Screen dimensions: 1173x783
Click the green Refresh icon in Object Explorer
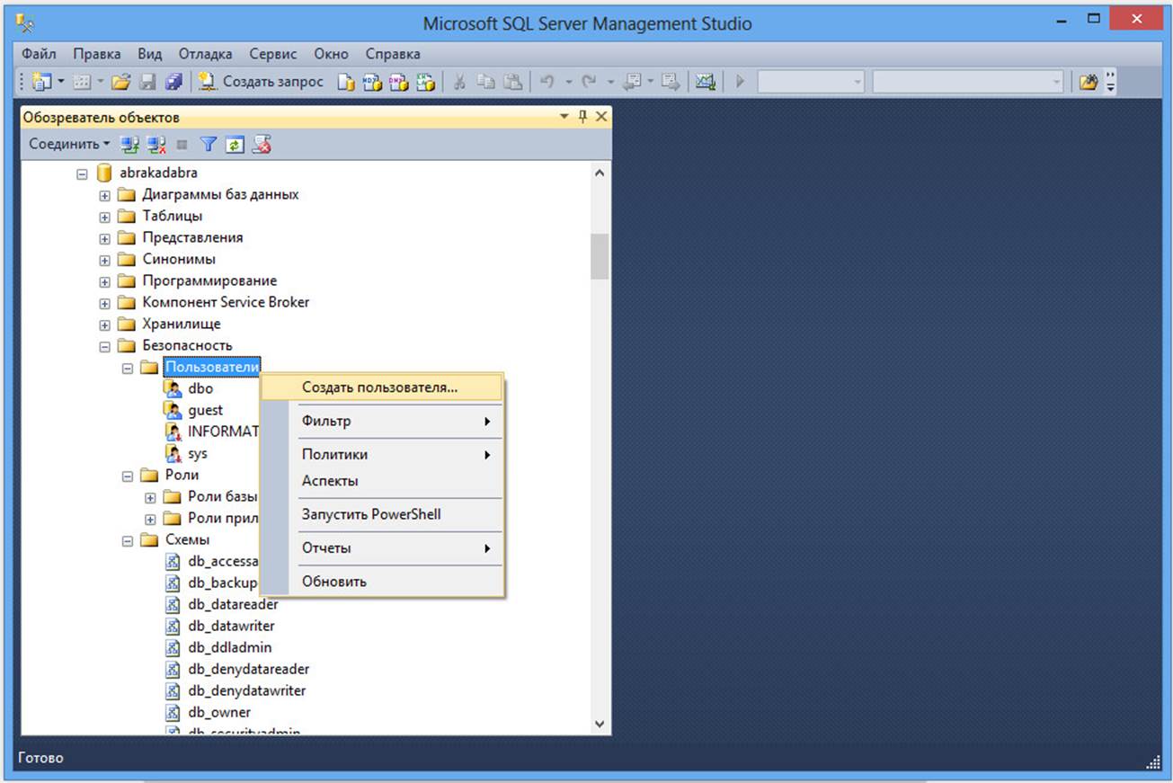click(235, 144)
